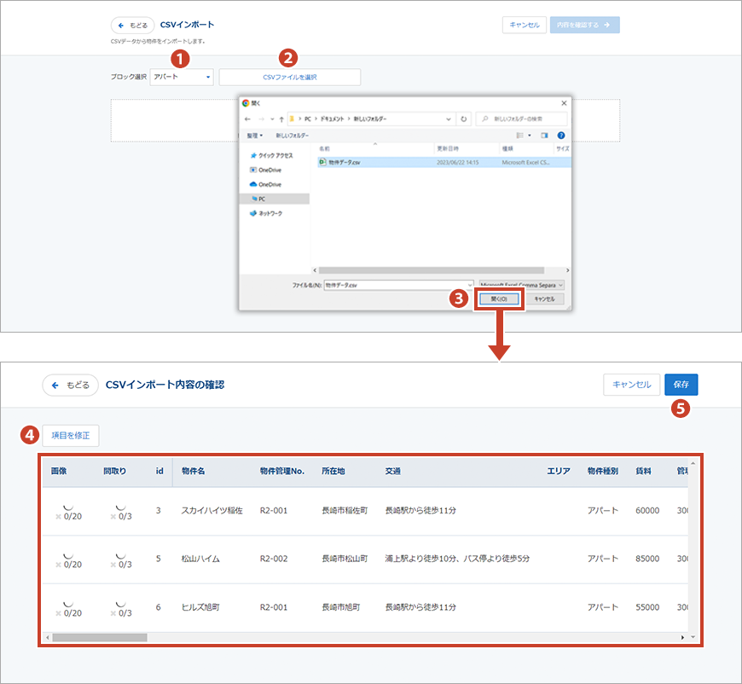Expand the ブロック選択 dropdown showing アパート
This screenshot has height=684, width=742.
point(183,78)
